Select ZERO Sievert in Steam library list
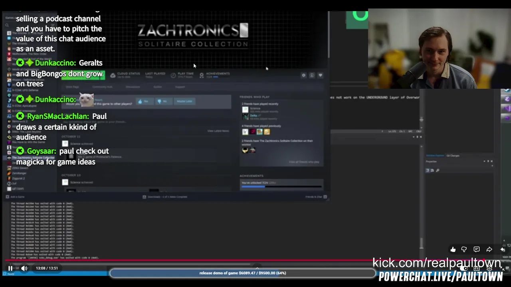 click(21, 168)
